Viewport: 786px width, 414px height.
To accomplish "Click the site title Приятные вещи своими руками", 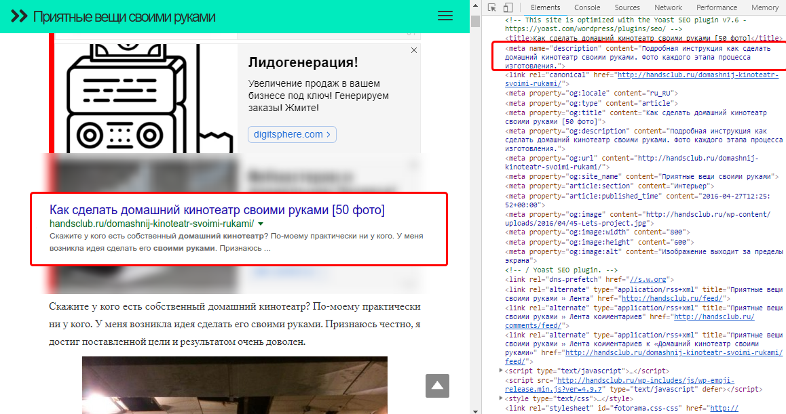I will [x=124, y=16].
